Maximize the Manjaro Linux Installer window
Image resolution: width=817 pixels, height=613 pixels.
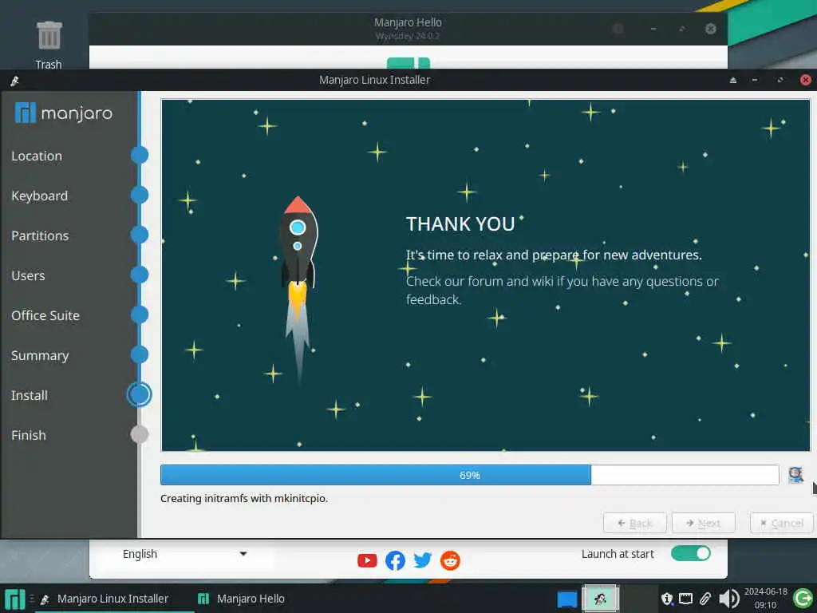780,81
